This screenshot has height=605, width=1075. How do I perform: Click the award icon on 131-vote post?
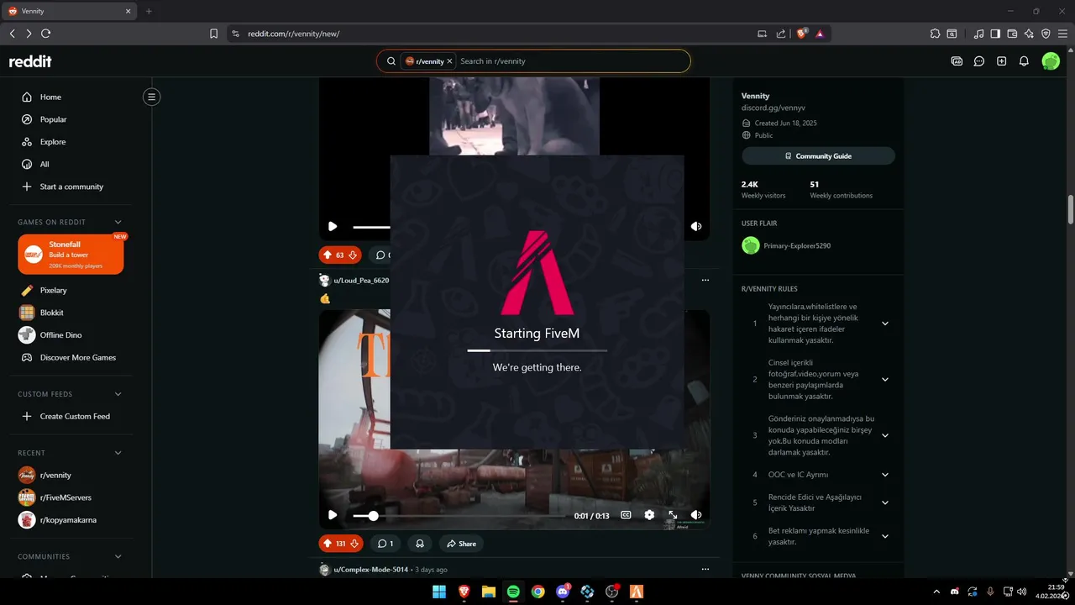click(x=420, y=544)
